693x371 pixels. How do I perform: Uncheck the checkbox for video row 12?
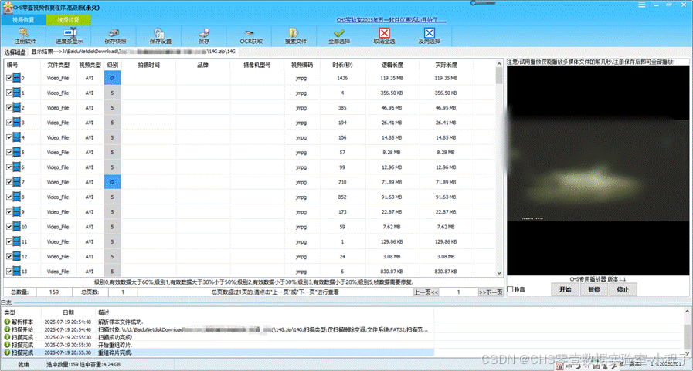8,256
